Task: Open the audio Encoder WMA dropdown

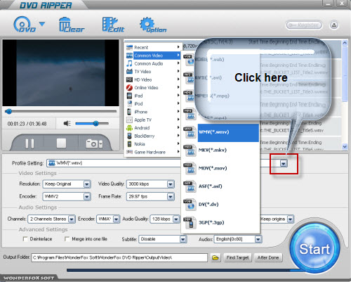Action: 117,219
